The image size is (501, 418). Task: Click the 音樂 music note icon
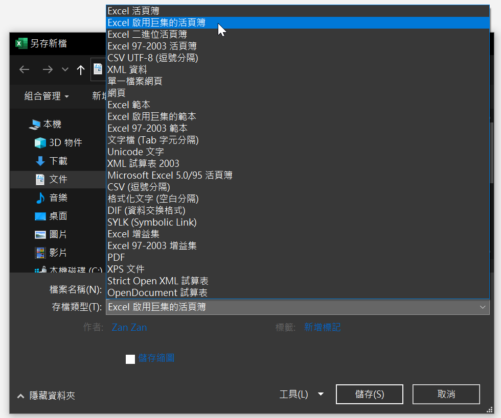(x=40, y=198)
